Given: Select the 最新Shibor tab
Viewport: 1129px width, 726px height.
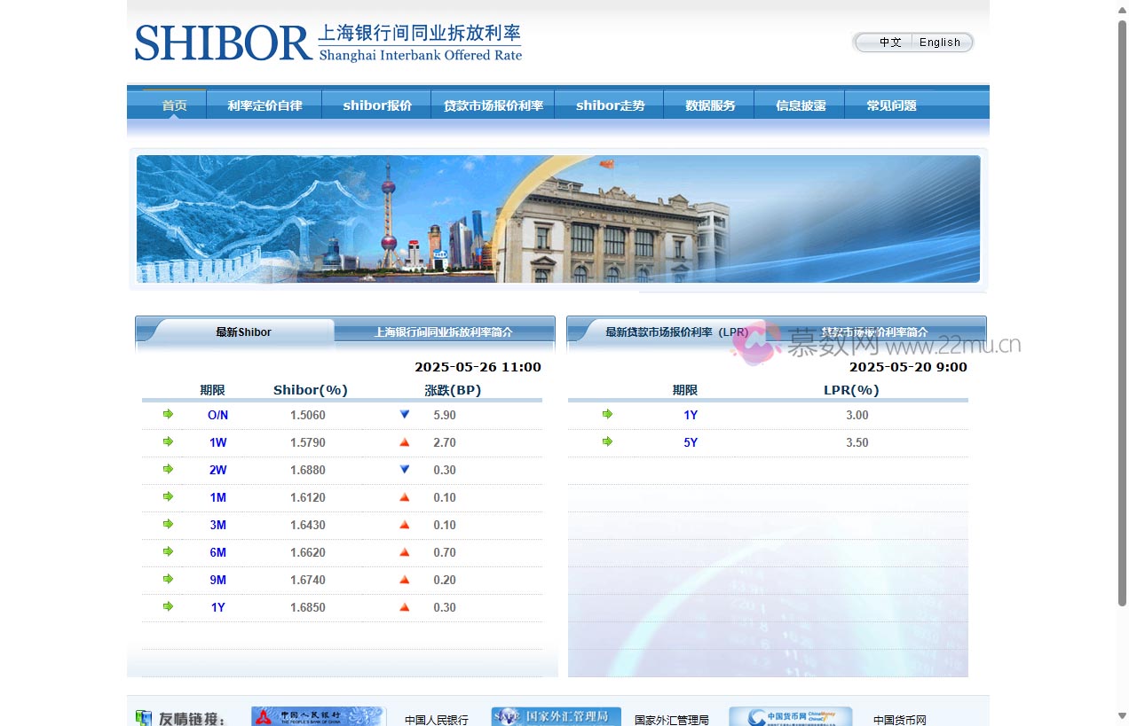Looking at the screenshot, I should pos(243,332).
